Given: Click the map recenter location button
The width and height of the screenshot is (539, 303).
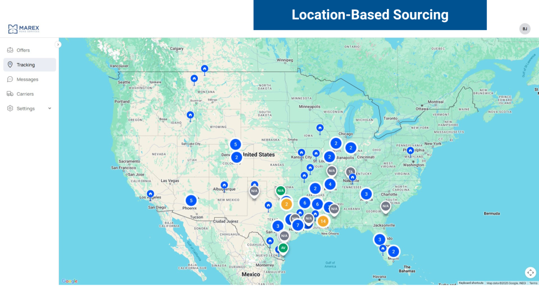Looking at the screenshot, I should click(x=530, y=272).
